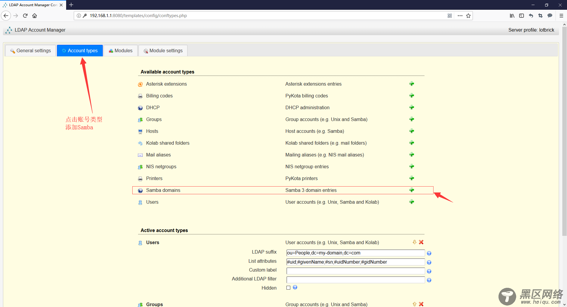This screenshot has width=567, height=307.
Task: Select 'DHCP administration' description text
Action: pyautogui.click(x=307, y=107)
